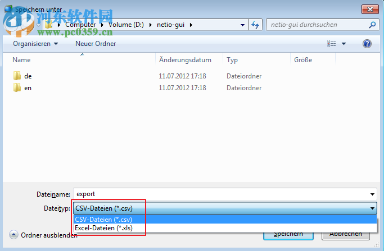Viewport: 384px width, 251px height.
Task: Expand the Dateiname history dropdown arrow
Action: 372,194
